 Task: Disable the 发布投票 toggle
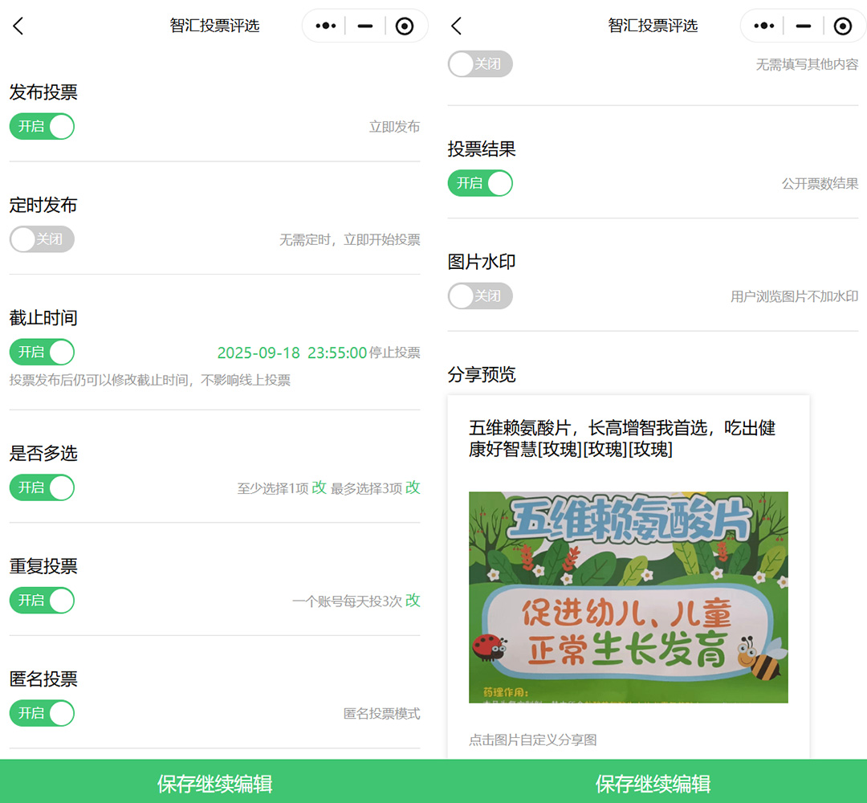coord(42,127)
